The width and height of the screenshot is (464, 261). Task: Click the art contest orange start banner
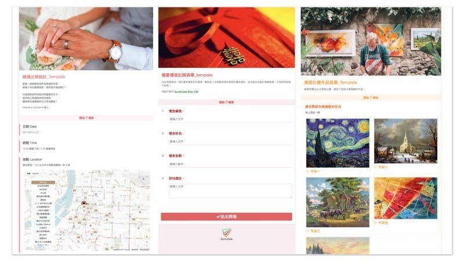coord(371,97)
